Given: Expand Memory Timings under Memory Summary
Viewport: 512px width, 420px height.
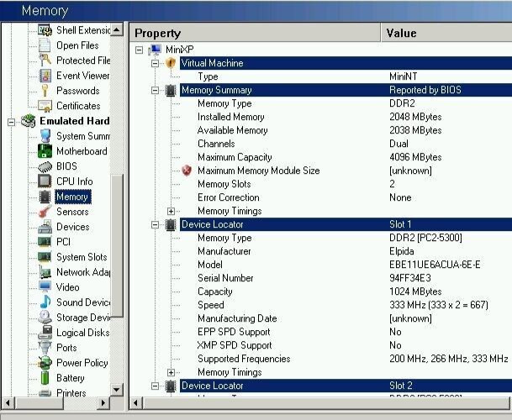Looking at the screenshot, I should click(171, 211).
